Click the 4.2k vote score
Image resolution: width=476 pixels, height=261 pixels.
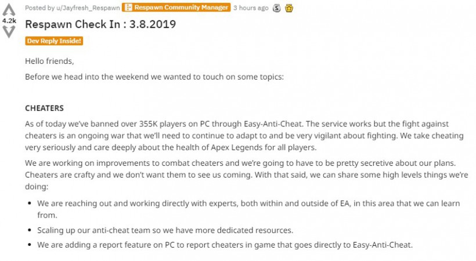9,20
